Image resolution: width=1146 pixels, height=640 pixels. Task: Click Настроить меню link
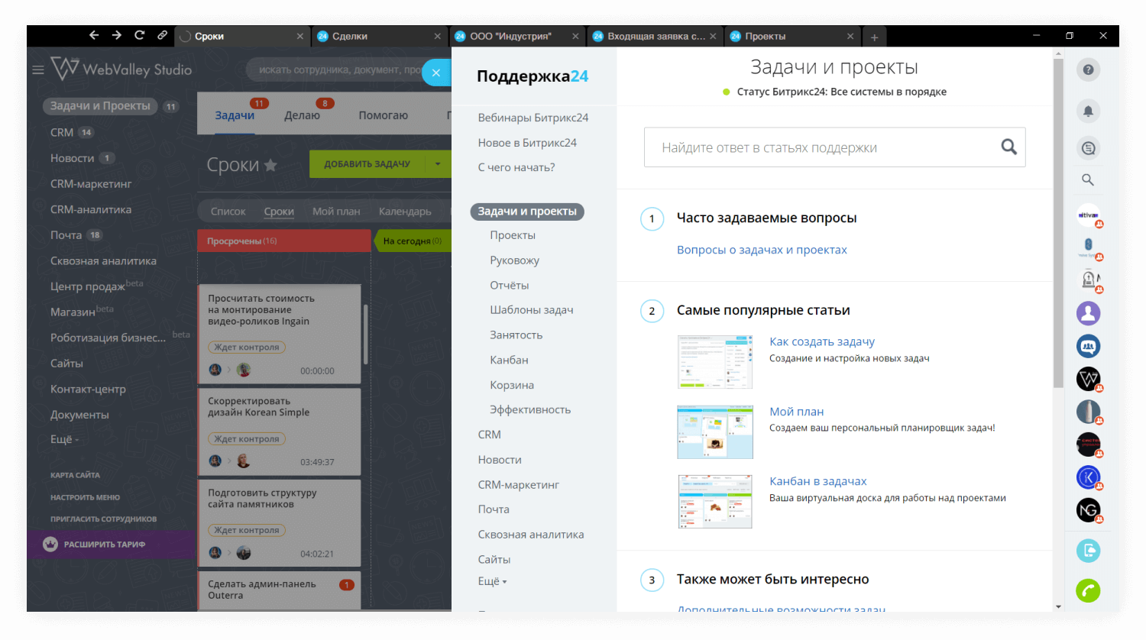point(85,497)
